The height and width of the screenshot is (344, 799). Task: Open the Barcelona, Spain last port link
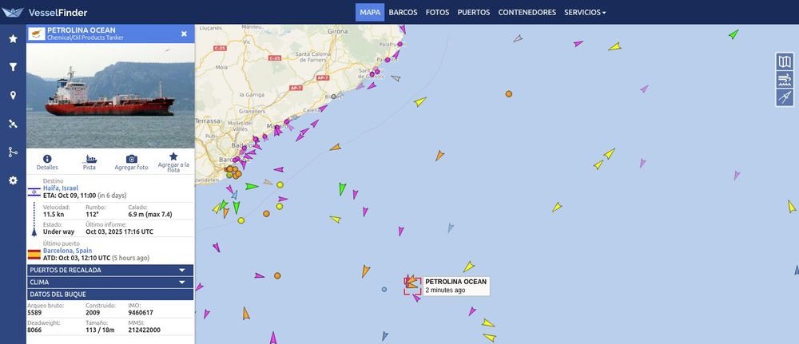(x=68, y=251)
